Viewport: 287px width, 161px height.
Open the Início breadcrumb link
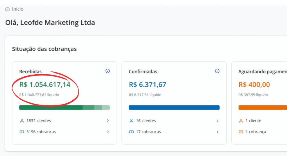pos(18,9)
